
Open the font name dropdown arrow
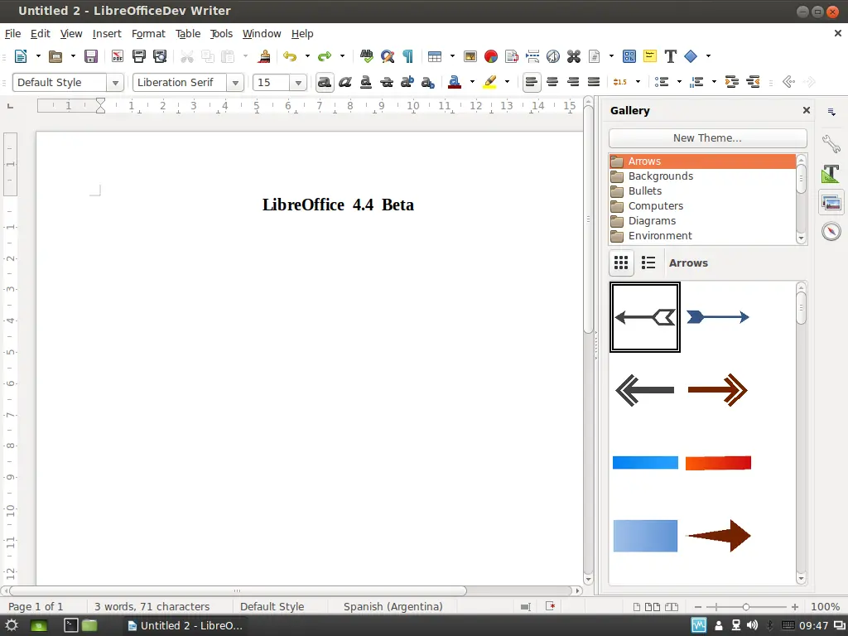235,83
